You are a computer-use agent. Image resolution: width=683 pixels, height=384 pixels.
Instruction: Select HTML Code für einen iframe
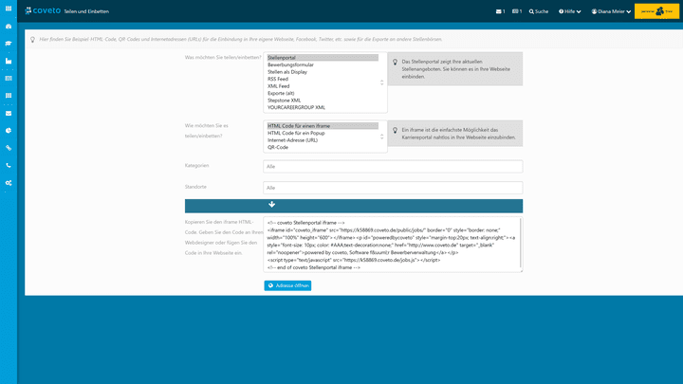pos(323,126)
